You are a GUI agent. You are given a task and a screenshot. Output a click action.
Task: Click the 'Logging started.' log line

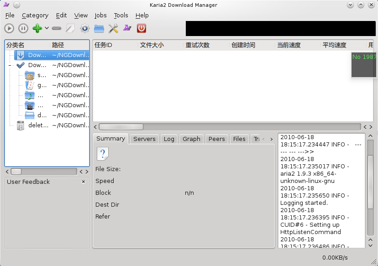304,203
